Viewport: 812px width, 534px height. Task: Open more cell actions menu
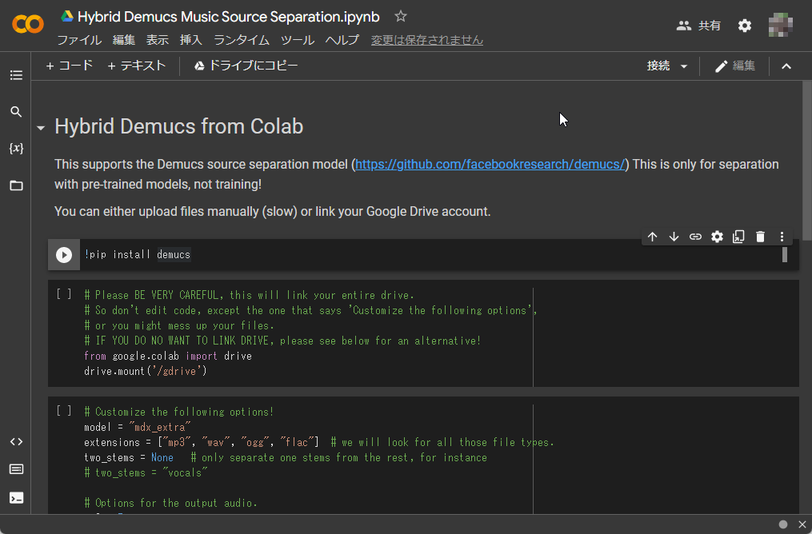tap(782, 237)
